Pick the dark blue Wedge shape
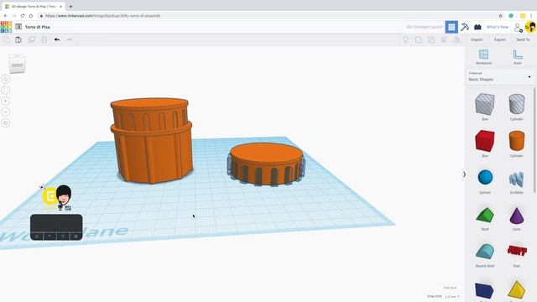 (x=484, y=291)
